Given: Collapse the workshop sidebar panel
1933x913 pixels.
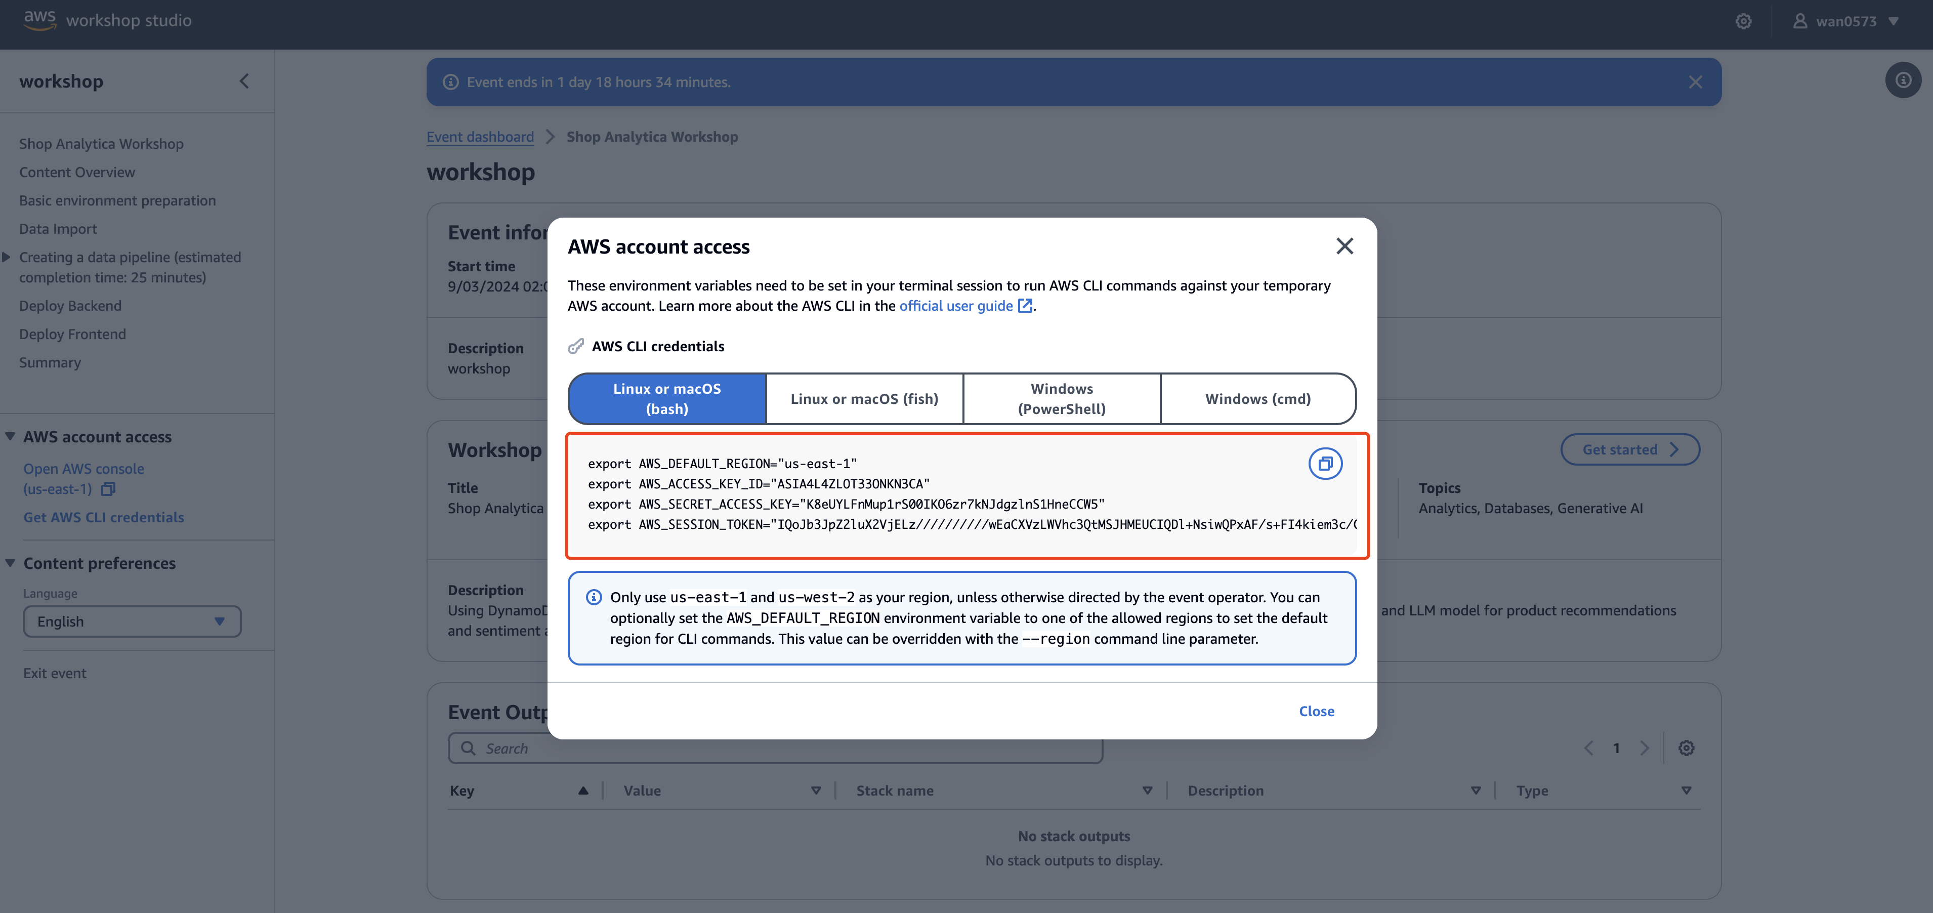Looking at the screenshot, I should click(244, 81).
